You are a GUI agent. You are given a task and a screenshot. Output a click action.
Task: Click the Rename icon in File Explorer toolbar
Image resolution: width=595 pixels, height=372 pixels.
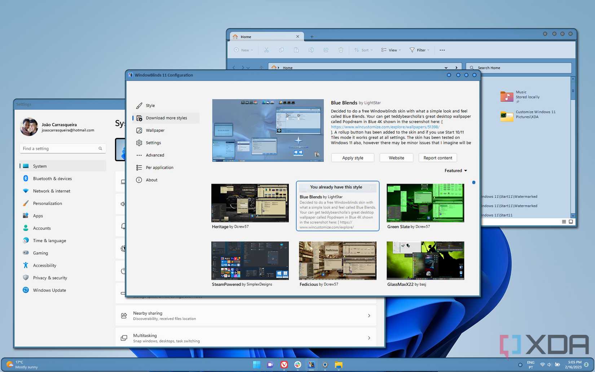(311, 50)
